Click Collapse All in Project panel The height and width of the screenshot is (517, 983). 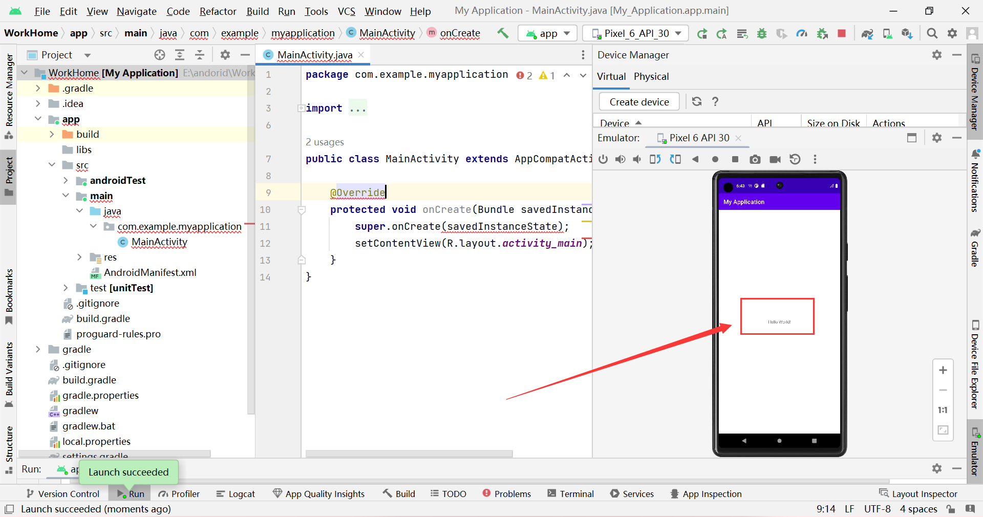tap(200, 55)
